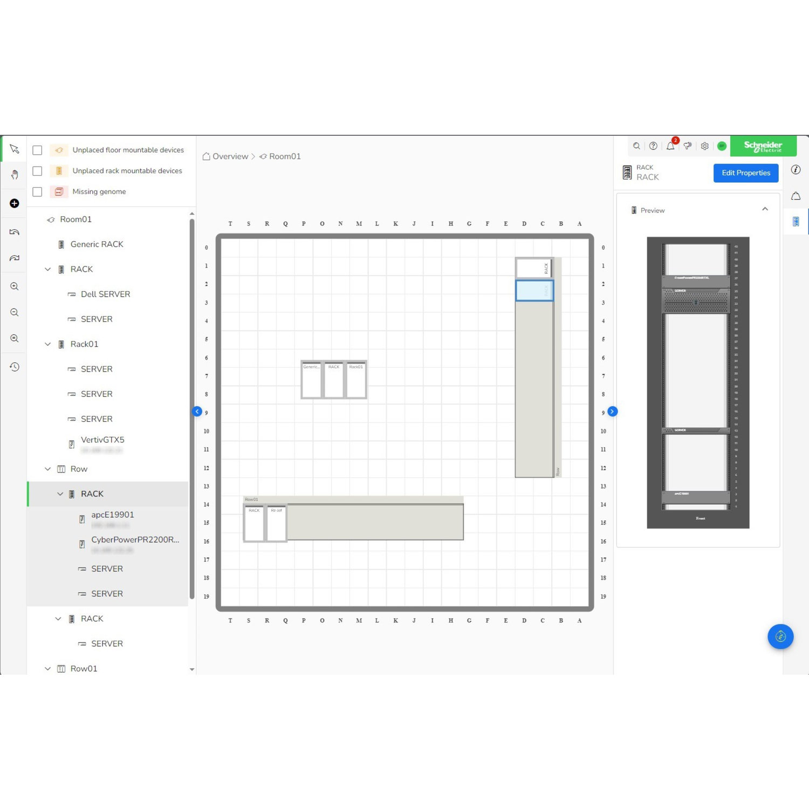The height and width of the screenshot is (809, 809).
Task: Collapse the Preview panel chevron
Action: coord(765,210)
